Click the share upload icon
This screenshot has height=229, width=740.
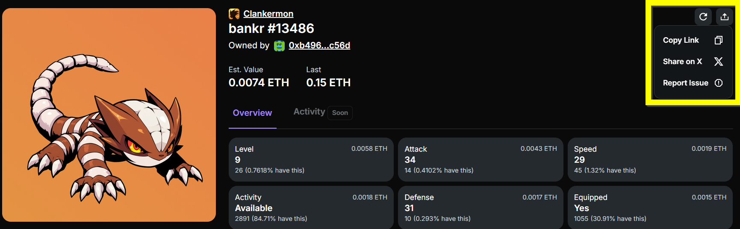click(724, 17)
